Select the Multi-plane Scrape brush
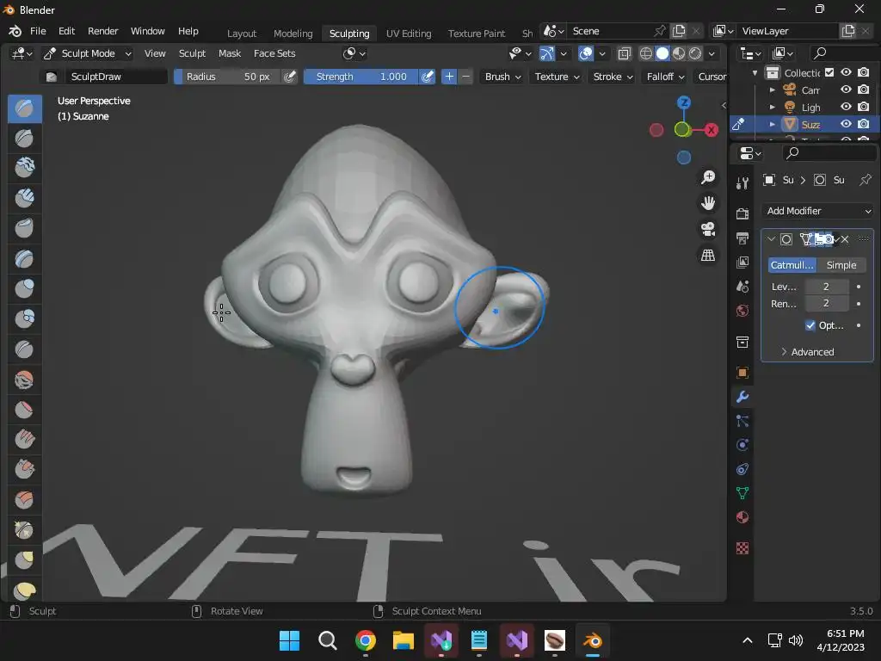 (24, 499)
